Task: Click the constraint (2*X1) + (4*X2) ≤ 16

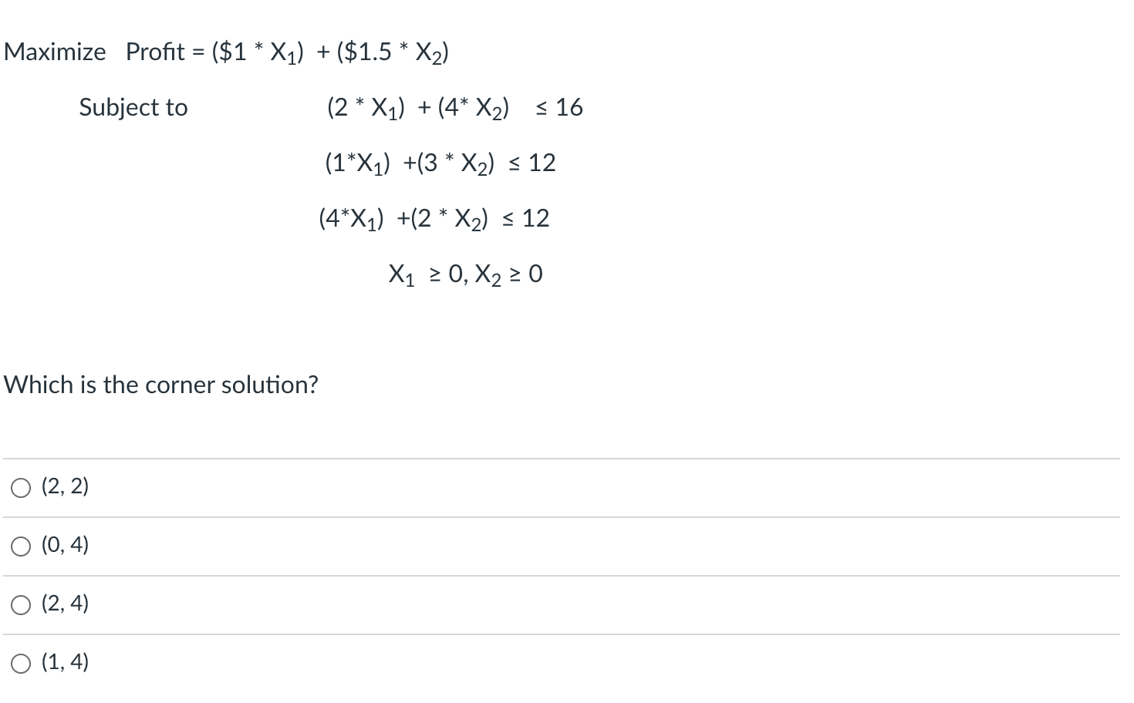Action: (454, 108)
